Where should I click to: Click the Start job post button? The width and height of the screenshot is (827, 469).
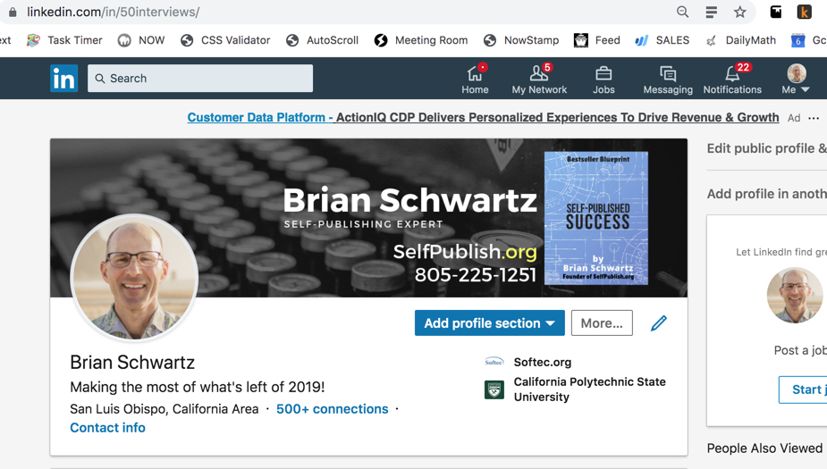[x=803, y=389]
